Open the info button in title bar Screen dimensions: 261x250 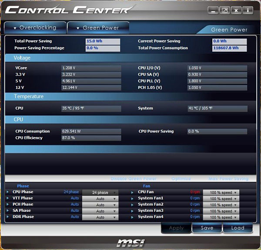coord(248,10)
